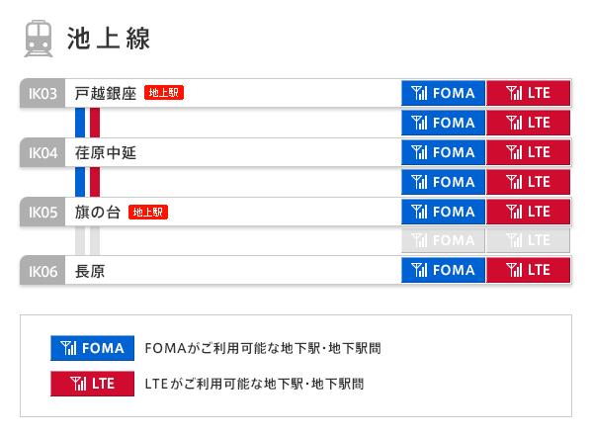Select the FOMA badge for 旗の台 station
Viewport: 592px width, 437px height.
tap(443, 212)
